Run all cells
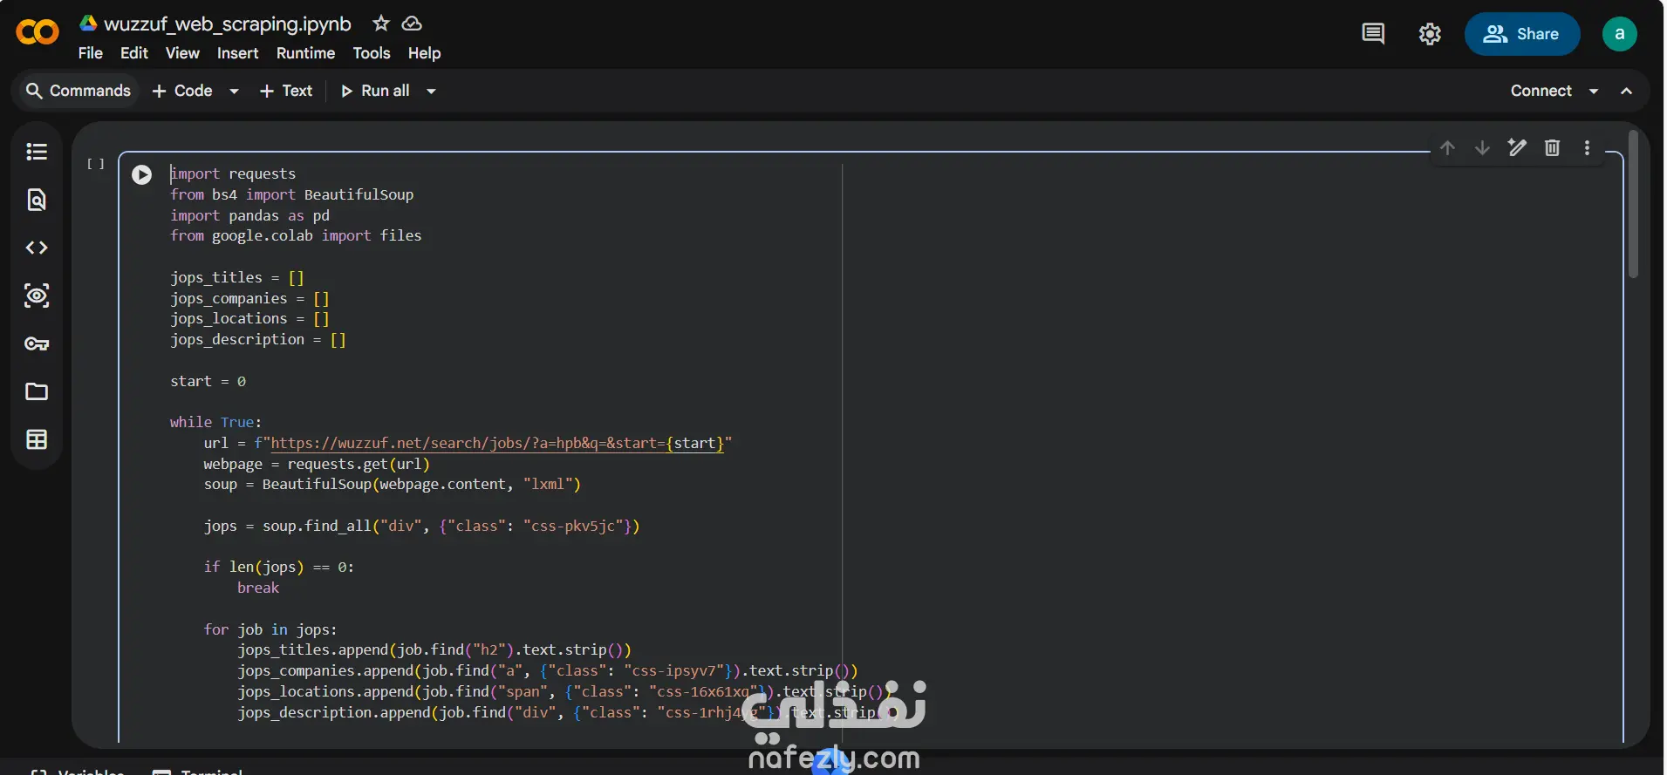Image resolution: width=1667 pixels, height=775 pixels. pos(375,91)
